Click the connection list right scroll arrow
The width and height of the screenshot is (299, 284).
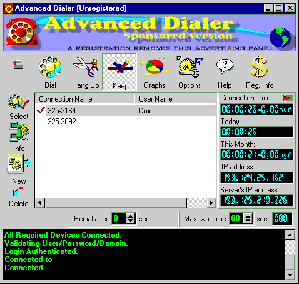coord(211,202)
